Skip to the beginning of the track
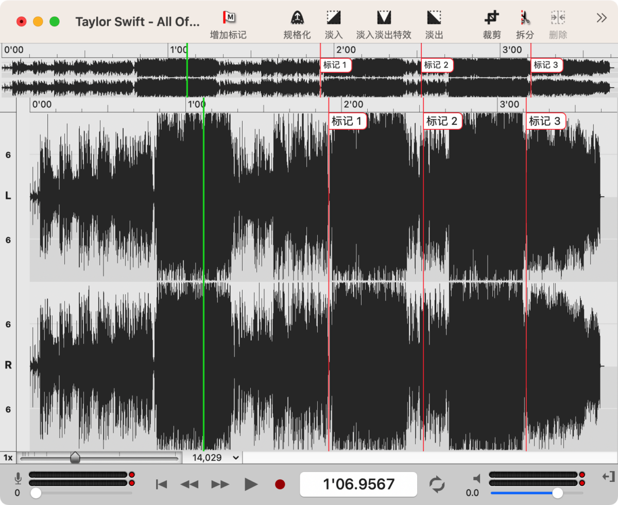Image resolution: width=618 pixels, height=505 pixels. tap(162, 484)
